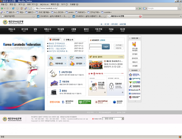Image resolution: width=182 pixels, height=139 pixels.
Task: Click the ID/PW찾기 button
Action: [x=119, y=45]
